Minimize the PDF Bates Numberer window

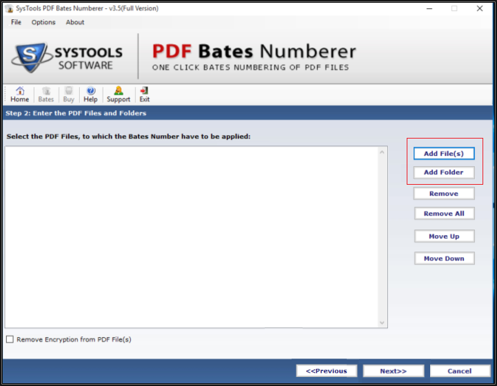pos(429,8)
